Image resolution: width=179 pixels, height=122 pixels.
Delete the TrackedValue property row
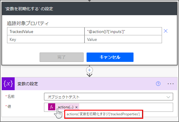[x=166, y=31]
